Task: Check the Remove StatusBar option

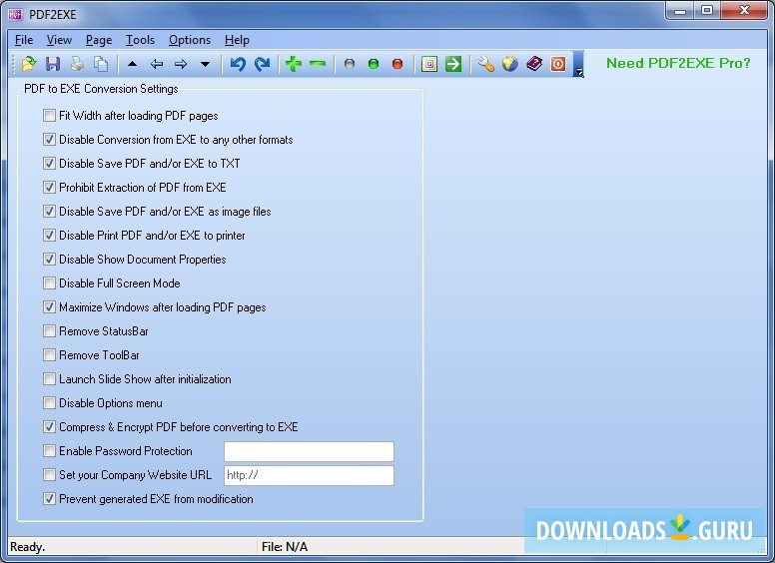Action: pos(49,330)
